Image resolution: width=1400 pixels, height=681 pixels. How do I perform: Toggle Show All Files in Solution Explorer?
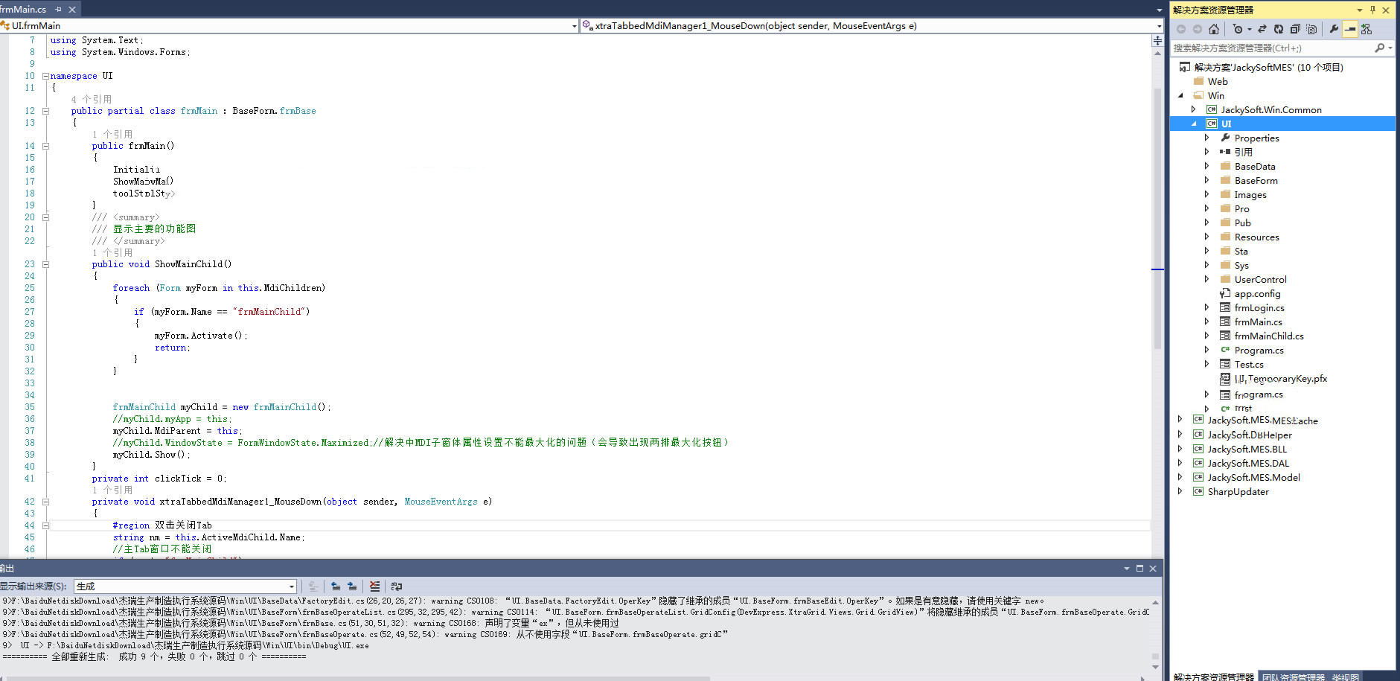point(1311,29)
